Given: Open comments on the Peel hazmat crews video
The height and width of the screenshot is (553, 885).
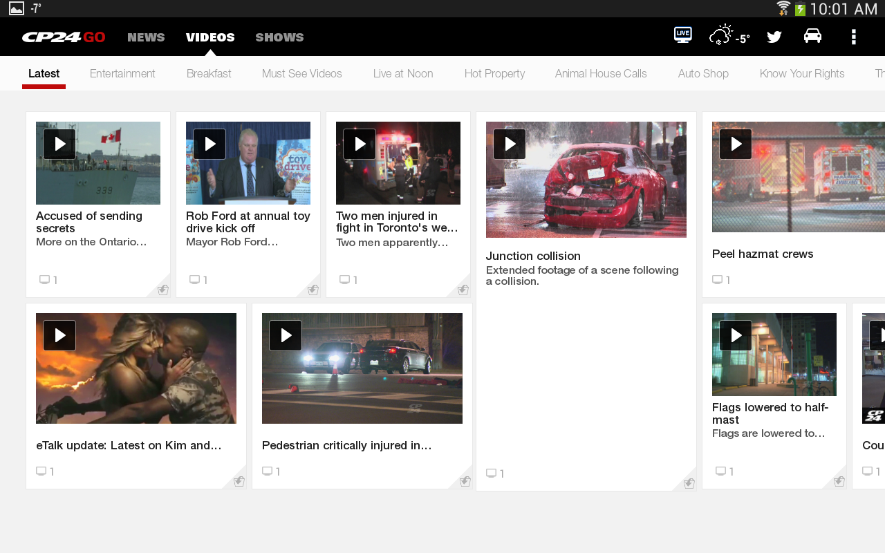Looking at the screenshot, I should [719, 279].
